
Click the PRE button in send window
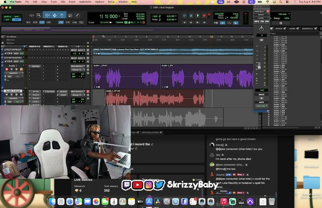click(x=262, y=21)
